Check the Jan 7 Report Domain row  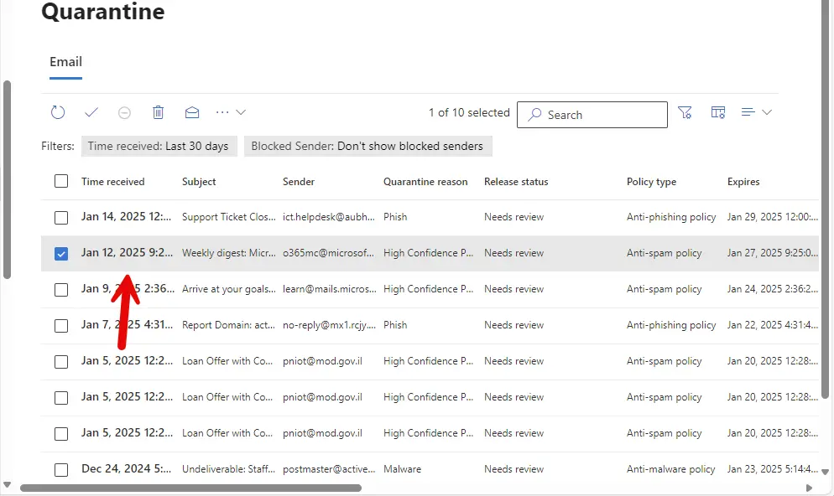61,326
